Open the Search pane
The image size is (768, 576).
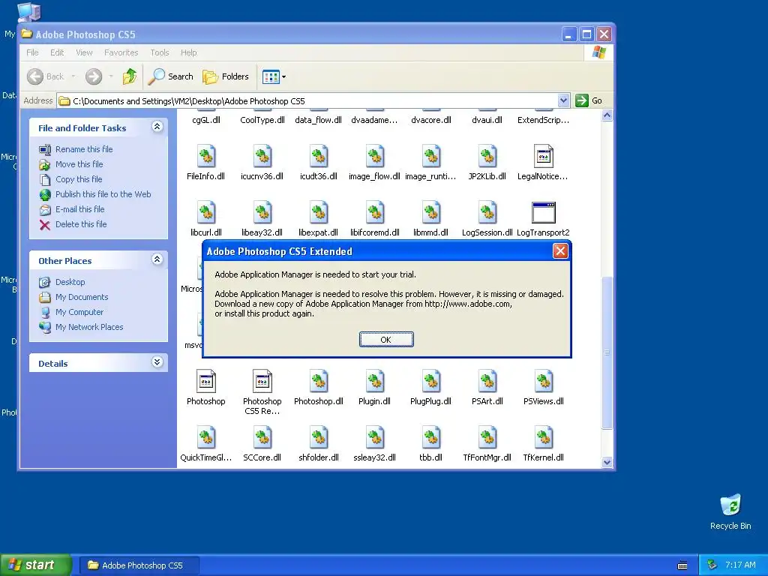coord(170,76)
